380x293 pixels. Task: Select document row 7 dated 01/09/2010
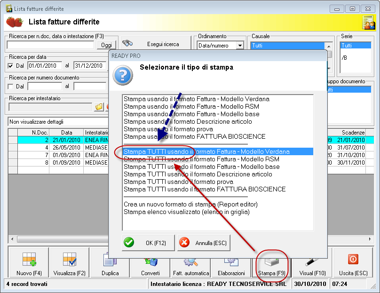[58, 155]
